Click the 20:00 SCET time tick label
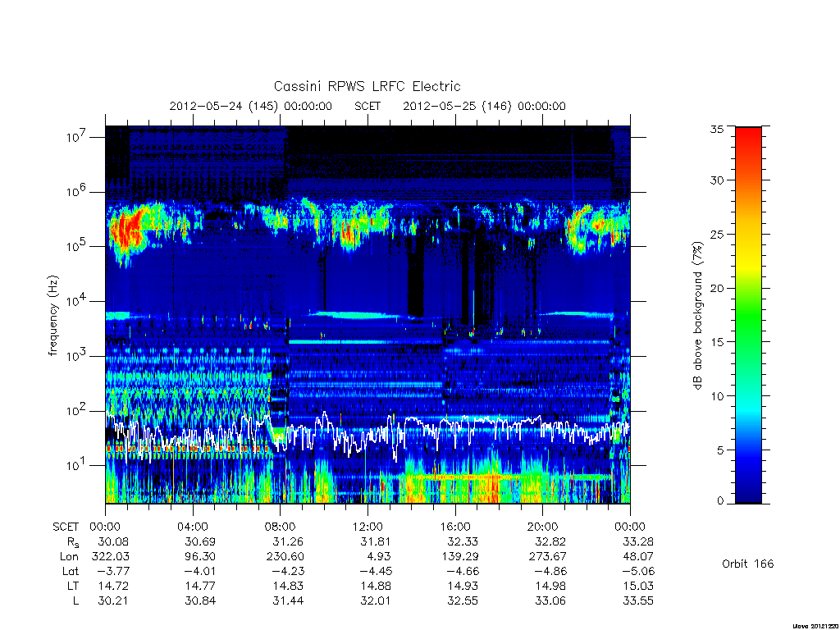The height and width of the screenshot is (630, 840). click(543, 527)
